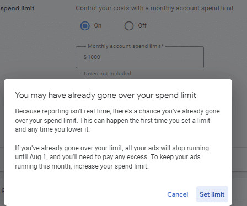Image resolution: width=247 pixels, height=206 pixels.
Task: Click the "Off" option label text
Action: [x=142, y=25]
